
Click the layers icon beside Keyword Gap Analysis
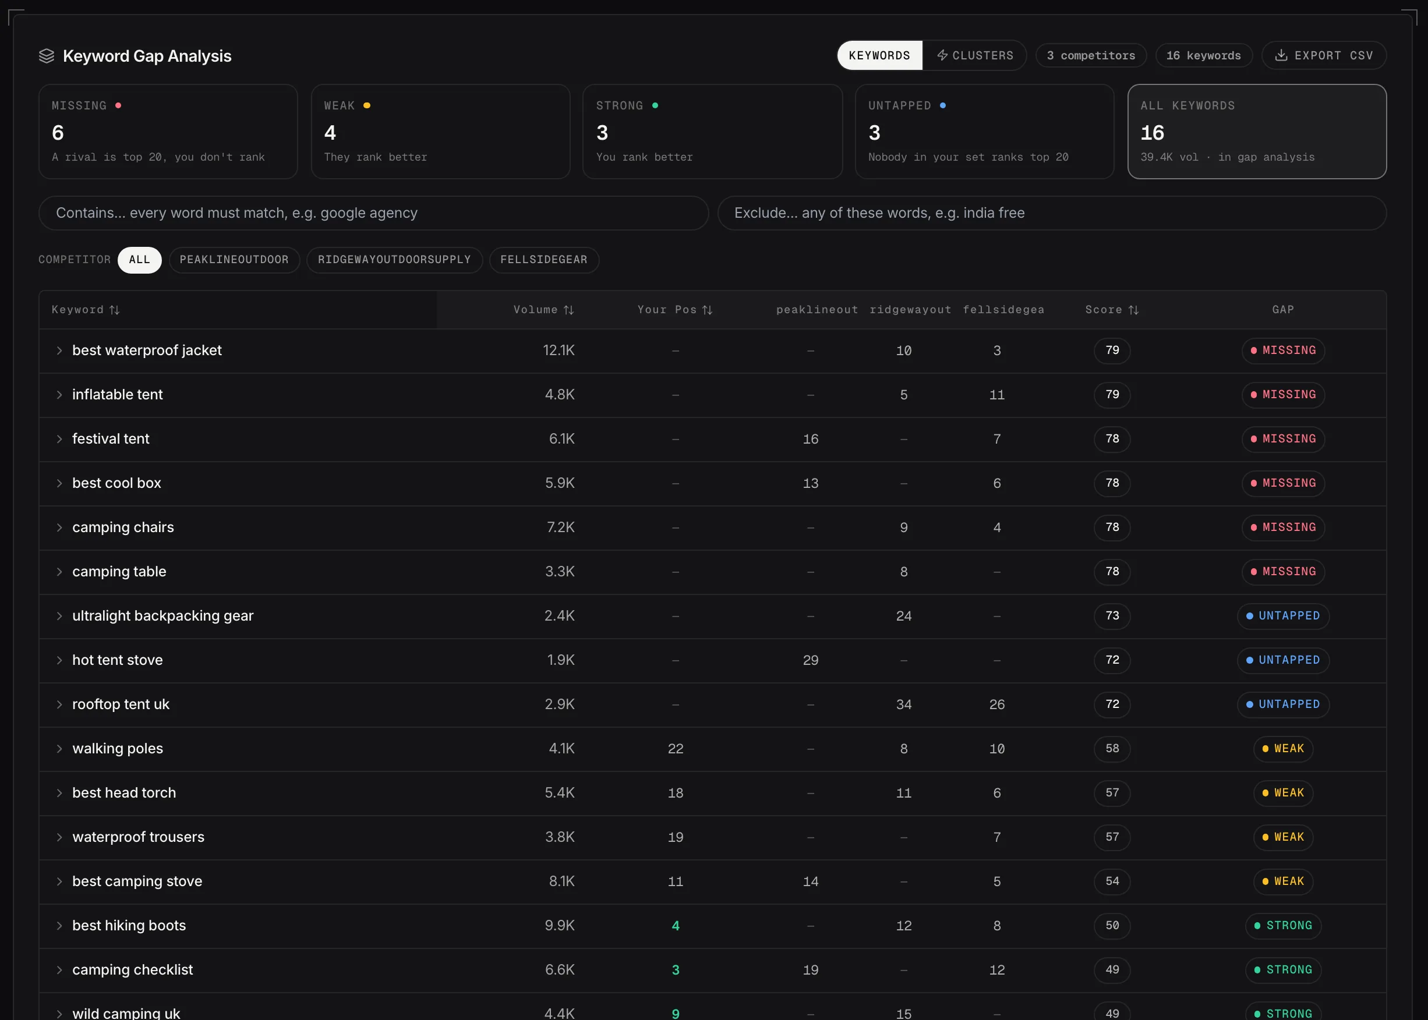(47, 56)
